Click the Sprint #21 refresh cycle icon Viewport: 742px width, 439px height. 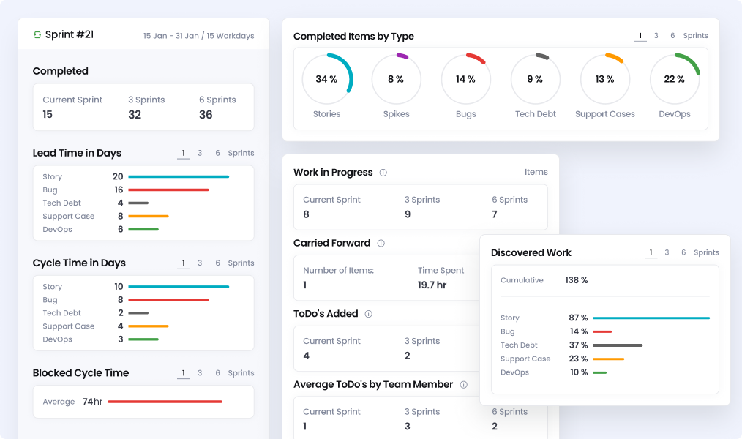37,35
